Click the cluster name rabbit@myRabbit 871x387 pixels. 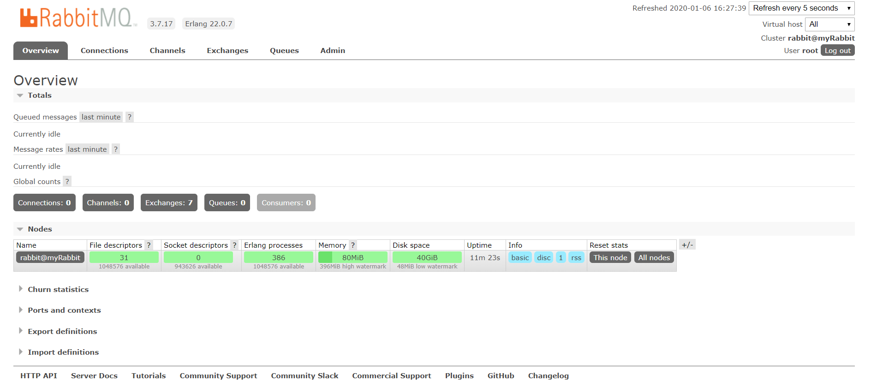(x=821, y=38)
